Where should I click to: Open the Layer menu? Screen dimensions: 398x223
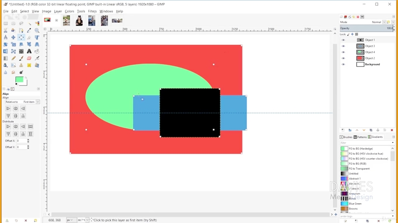point(58,11)
